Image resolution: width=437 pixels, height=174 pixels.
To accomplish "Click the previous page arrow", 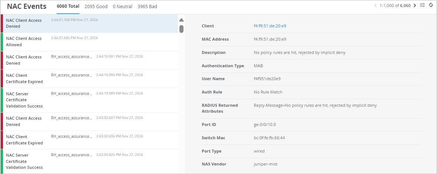I will pyautogui.click(x=375, y=6).
